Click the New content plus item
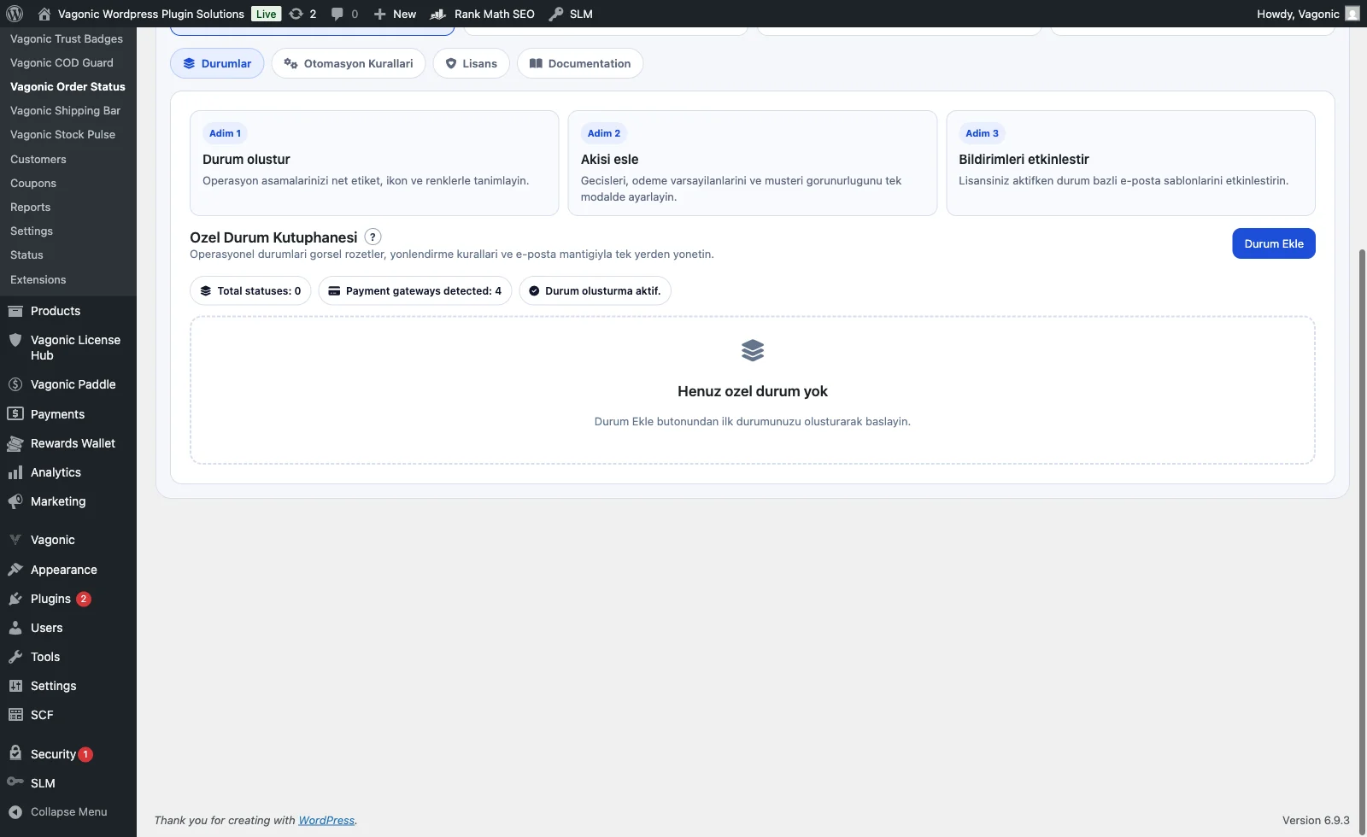This screenshot has width=1367, height=837. (395, 14)
